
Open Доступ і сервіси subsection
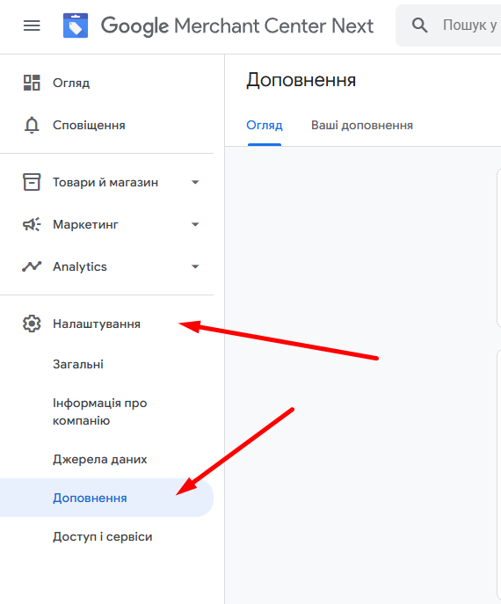(x=103, y=536)
